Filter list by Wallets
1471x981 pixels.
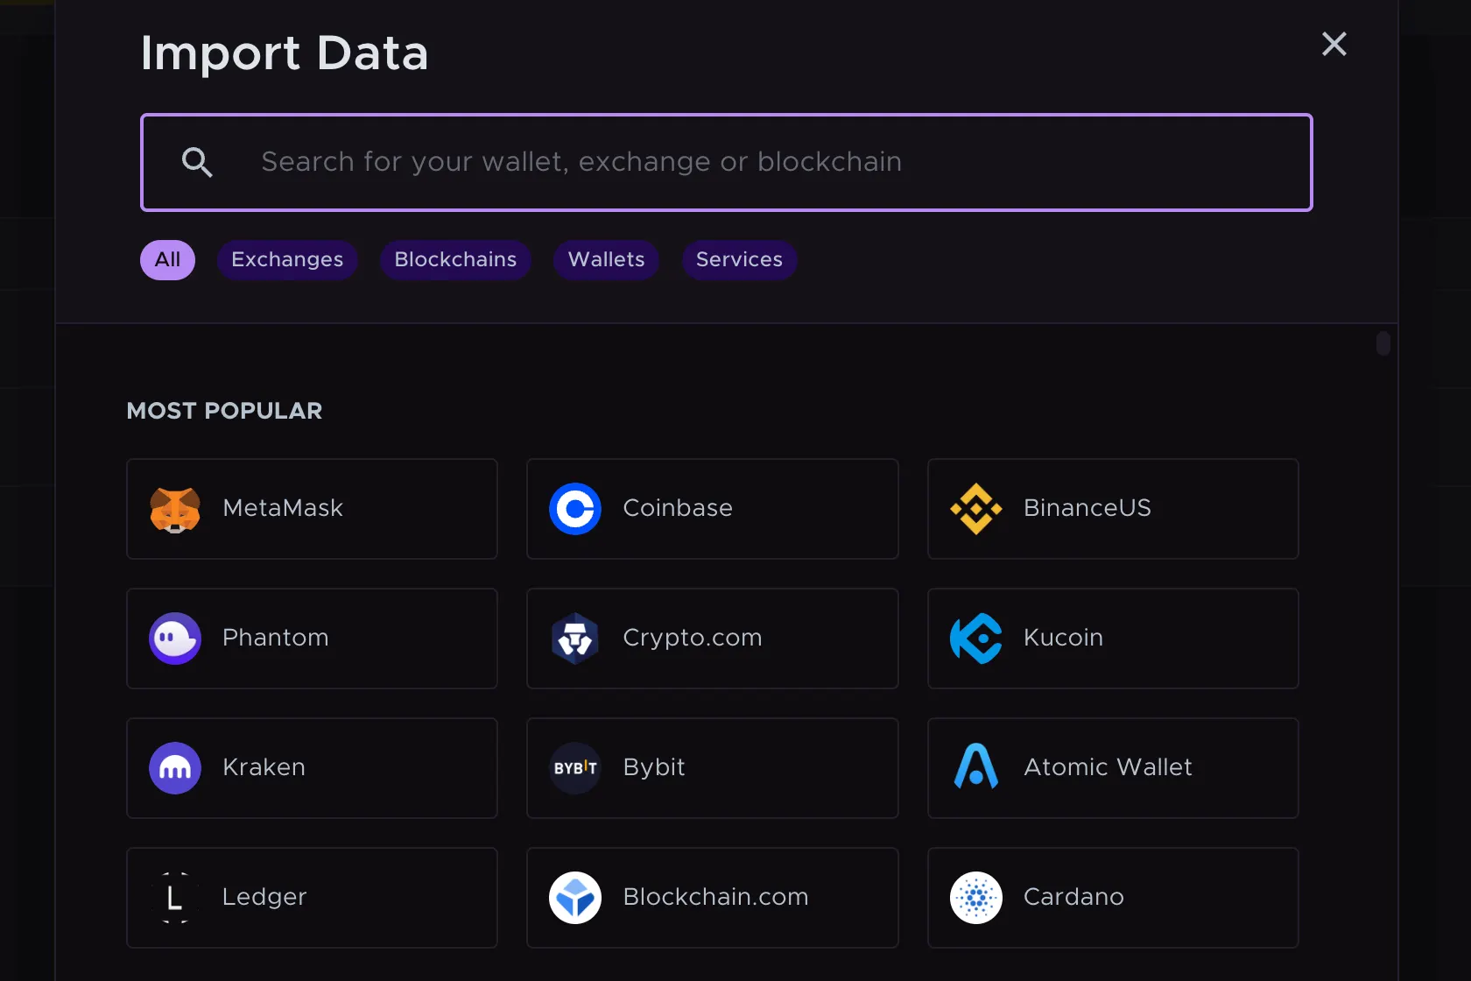[x=606, y=260]
